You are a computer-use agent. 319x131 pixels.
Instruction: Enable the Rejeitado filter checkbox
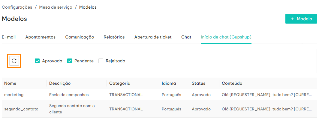[101, 61]
